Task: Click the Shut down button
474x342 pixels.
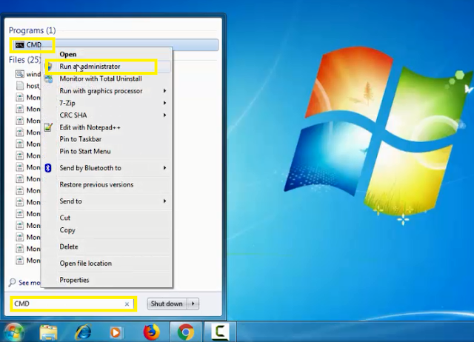Action: 167,304
